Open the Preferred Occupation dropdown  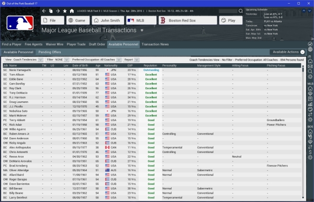(96, 60)
